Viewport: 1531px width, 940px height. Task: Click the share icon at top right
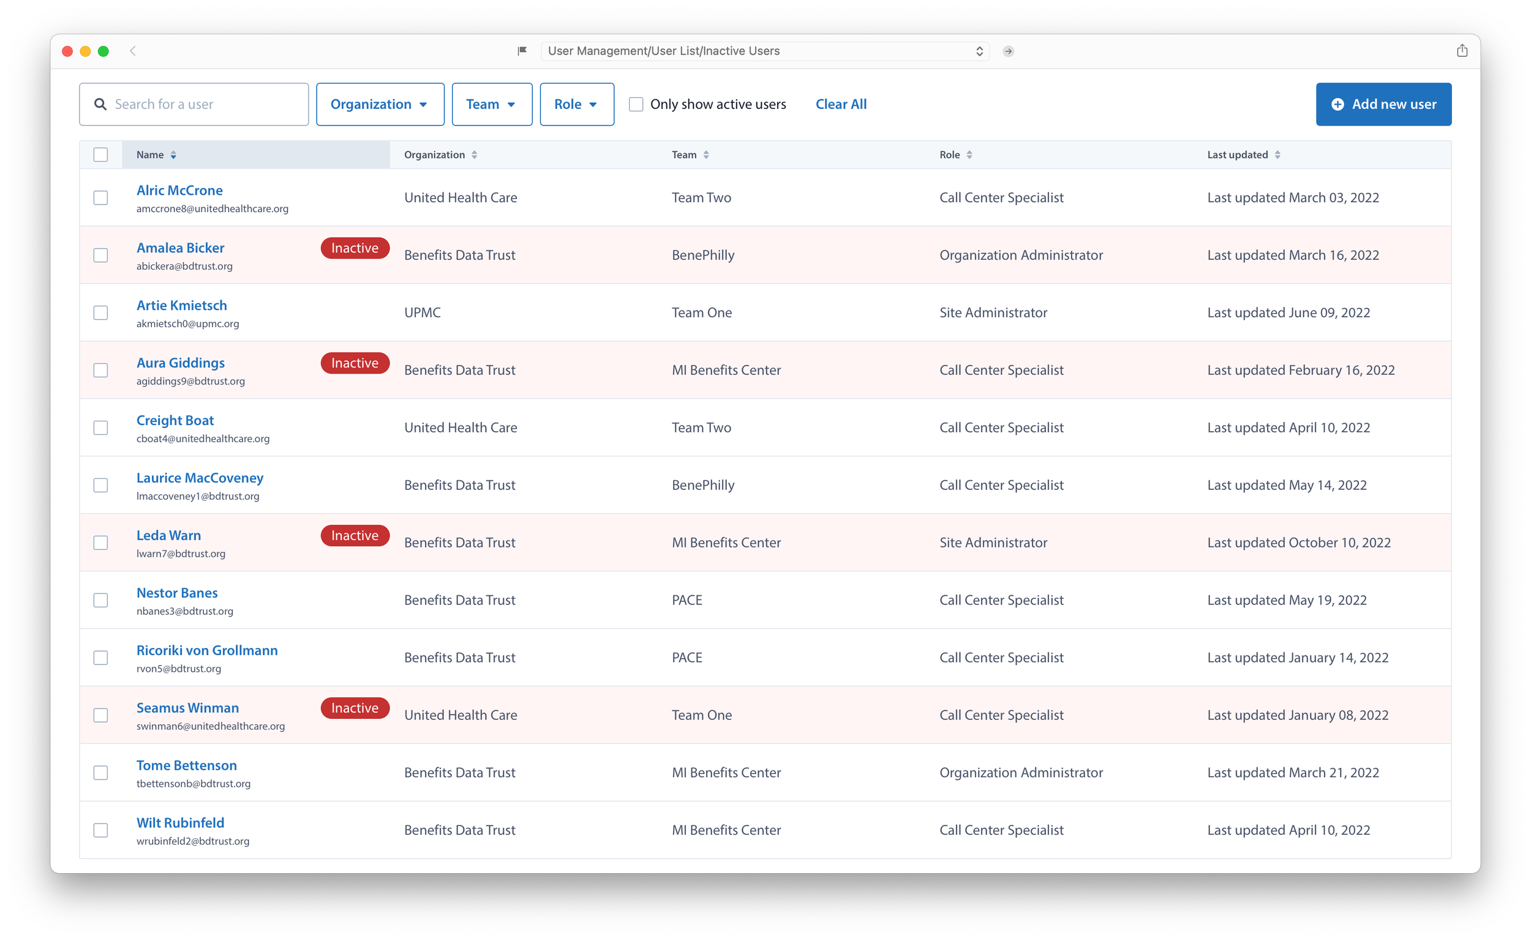click(1462, 51)
